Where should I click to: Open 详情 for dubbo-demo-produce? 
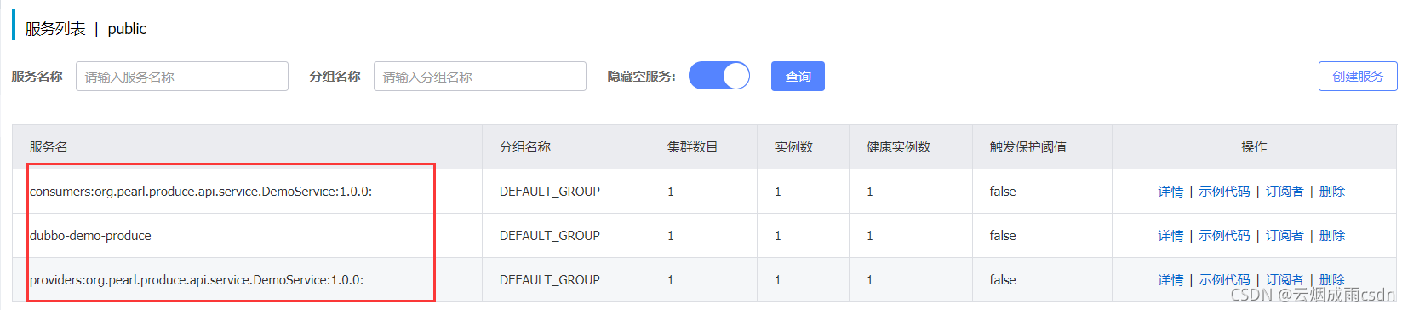coord(1170,236)
